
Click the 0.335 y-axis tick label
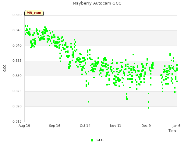click(x=17, y=61)
